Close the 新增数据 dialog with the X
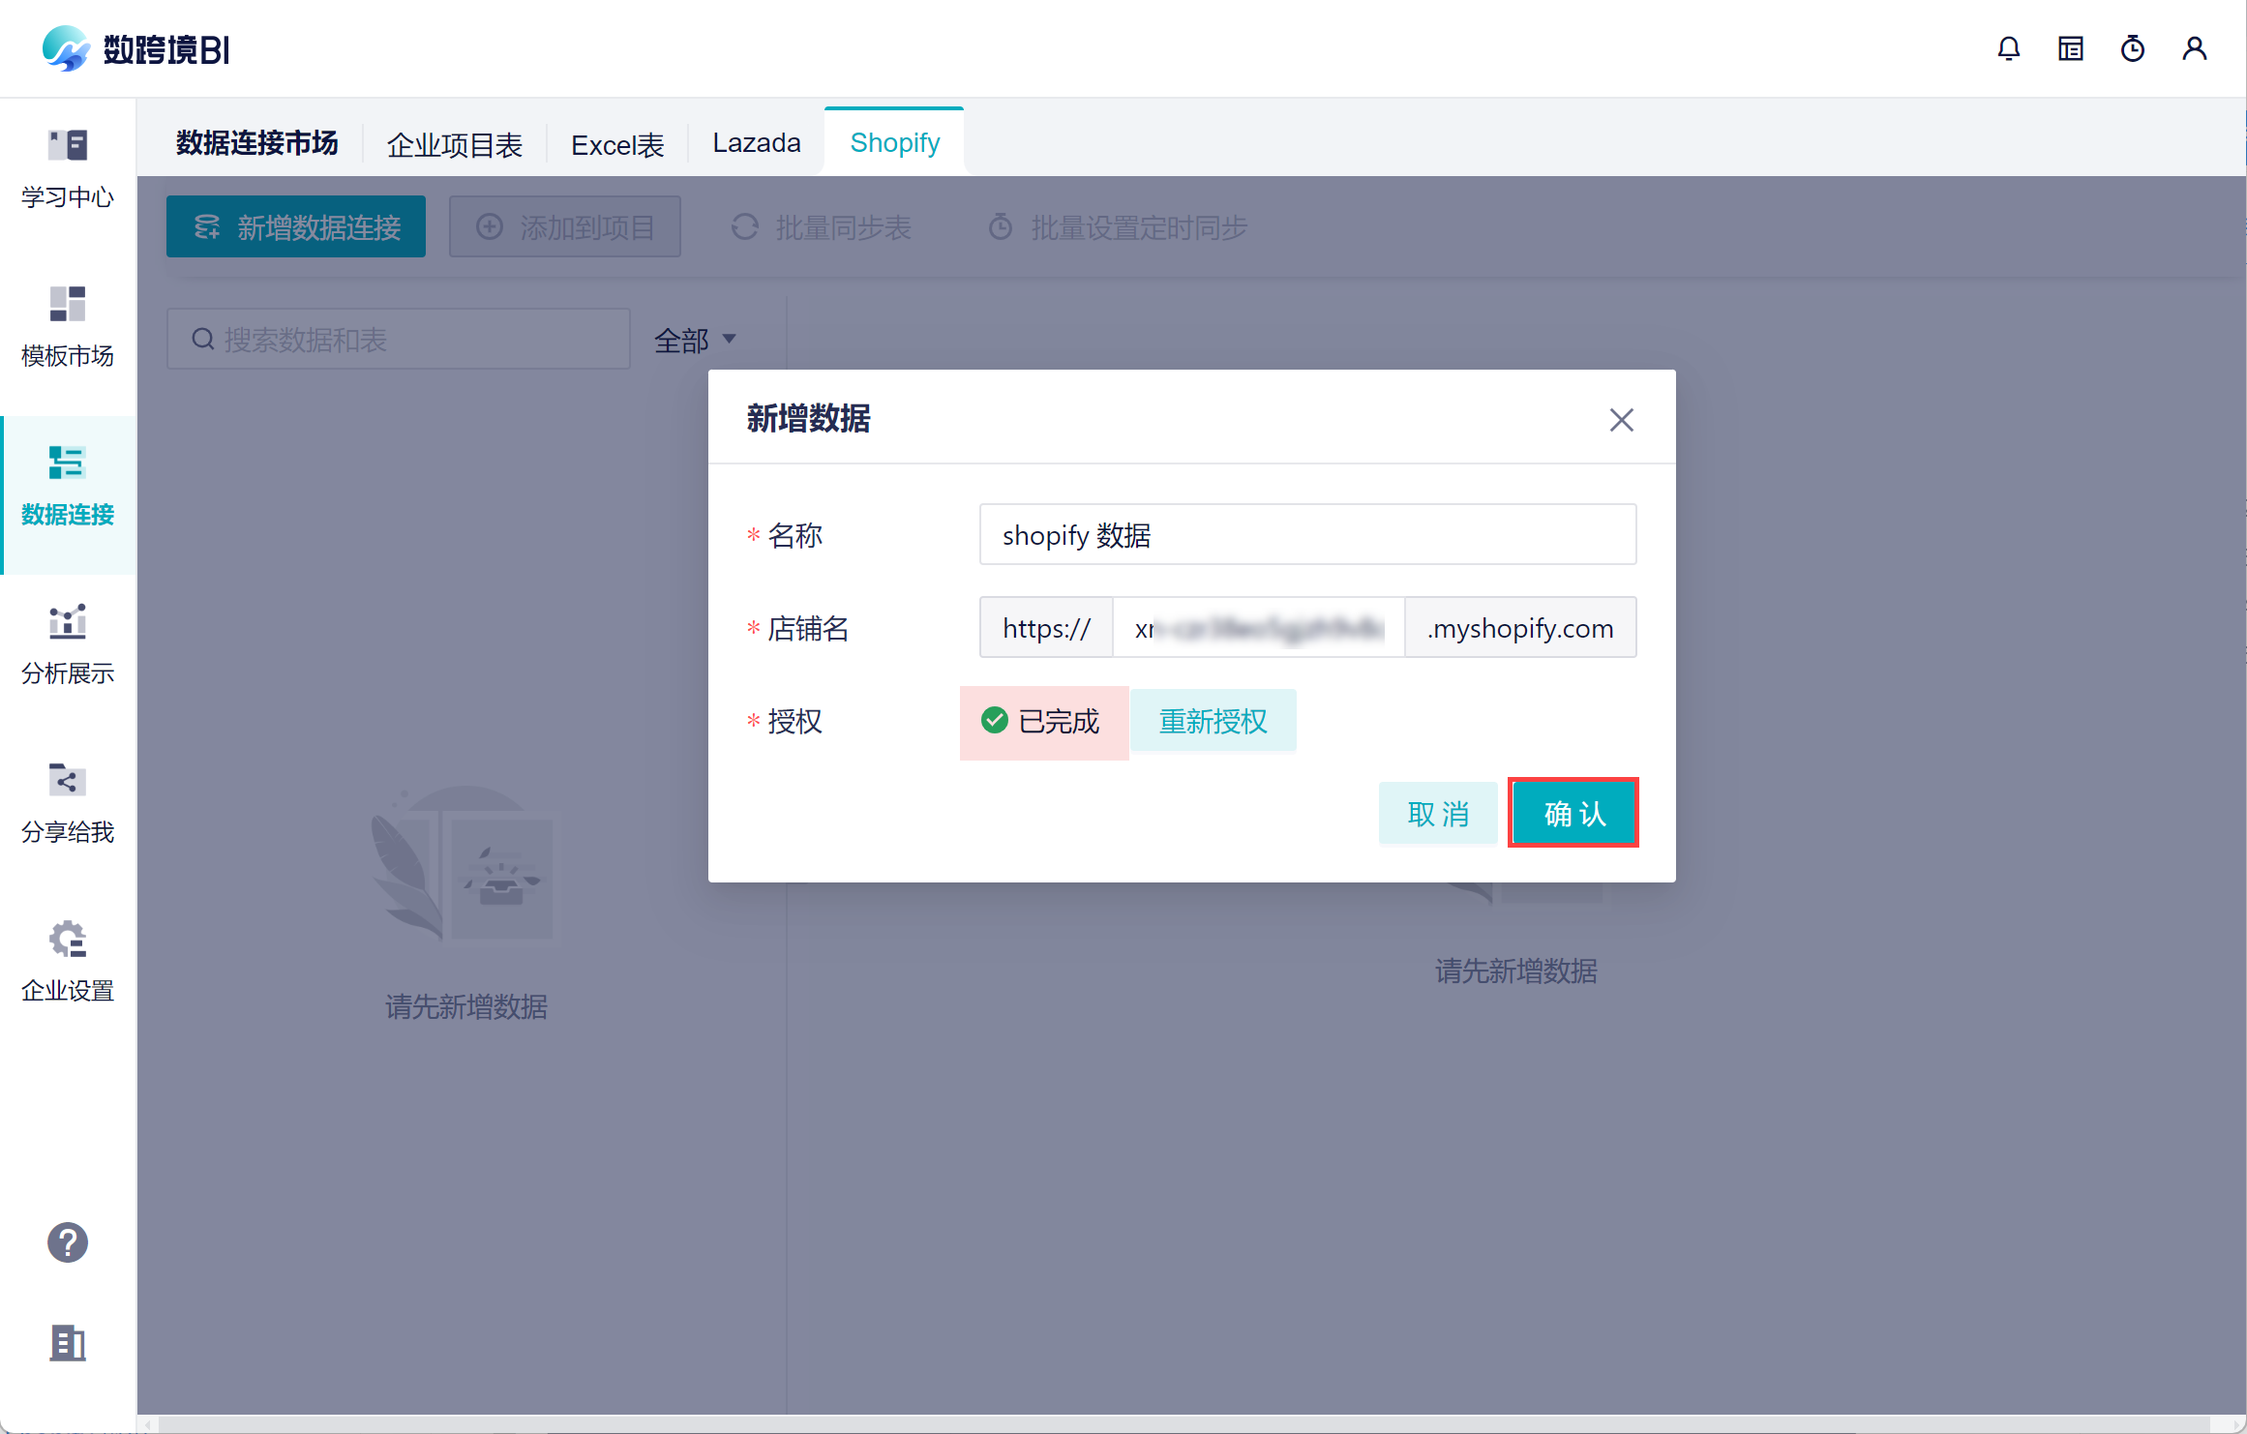The width and height of the screenshot is (2247, 1434). click(x=1621, y=420)
